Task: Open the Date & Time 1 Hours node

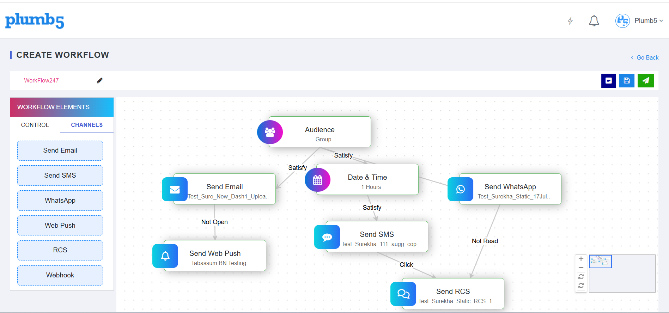Action: 367,179
